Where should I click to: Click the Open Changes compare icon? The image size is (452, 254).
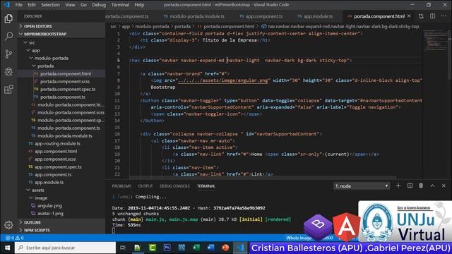pos(421,16)
